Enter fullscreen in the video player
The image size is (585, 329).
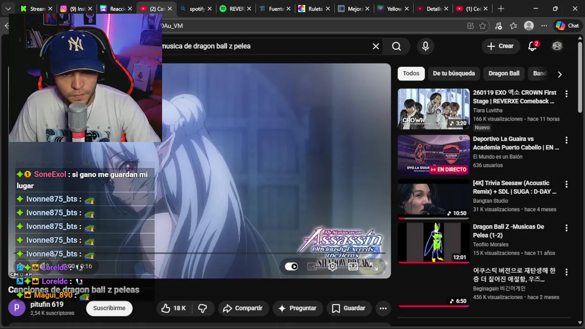(x=374, y=266)
